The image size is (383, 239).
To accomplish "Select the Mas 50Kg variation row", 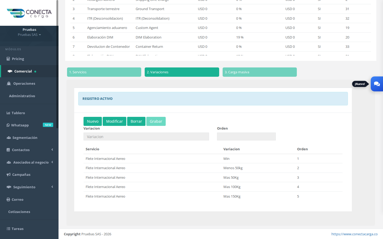I will coord(213,177).
